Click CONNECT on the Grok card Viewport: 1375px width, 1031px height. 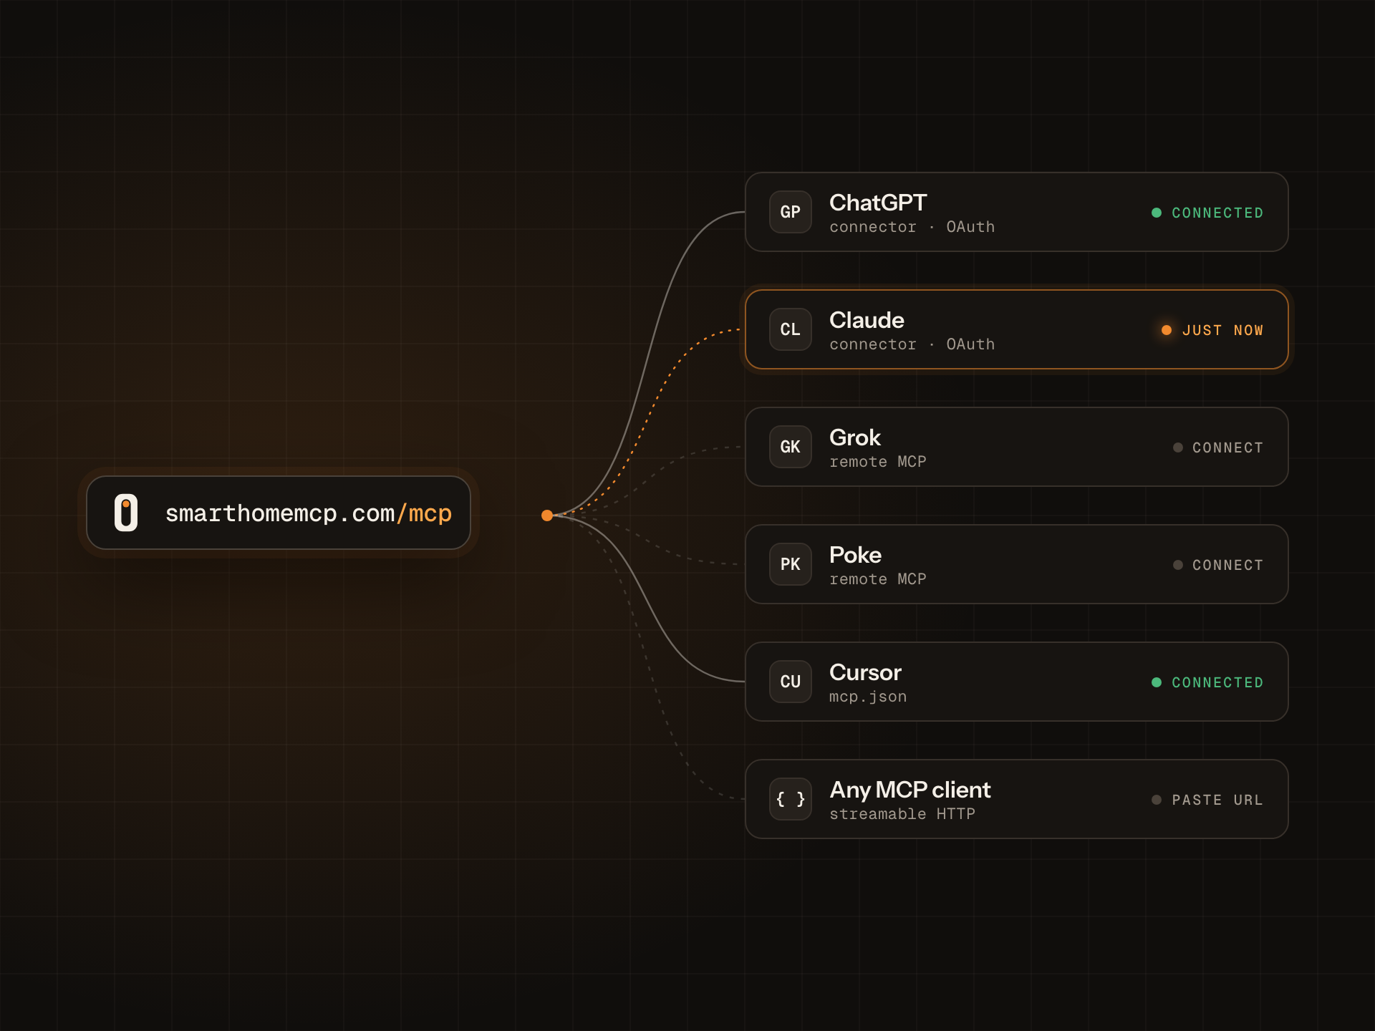tap(1218, 447)
